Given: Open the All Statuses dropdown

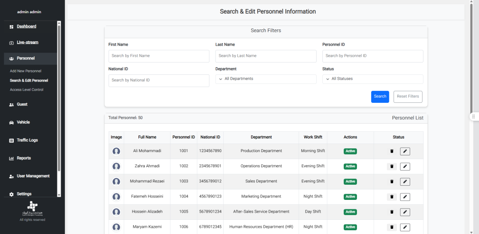Looking at the screenshot, I should click(372, 79).
